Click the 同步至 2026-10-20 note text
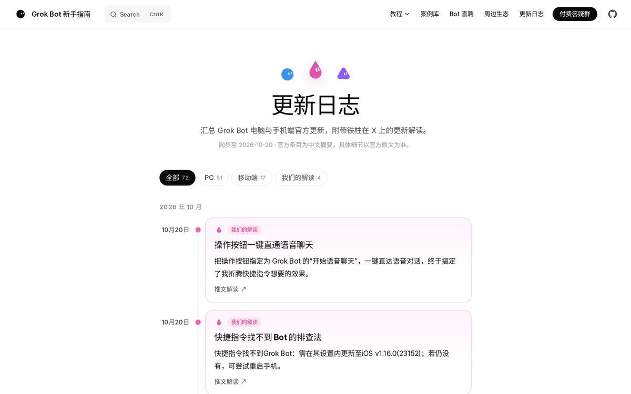 [315, 144]
